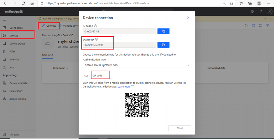Image resolution: width=274 pixels, height=139 pixels.
Task: Open the Learn more link
Action: coord(125,87)
